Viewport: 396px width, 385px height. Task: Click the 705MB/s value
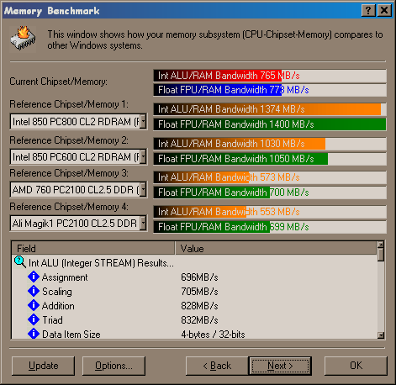(x=199, y=292)
